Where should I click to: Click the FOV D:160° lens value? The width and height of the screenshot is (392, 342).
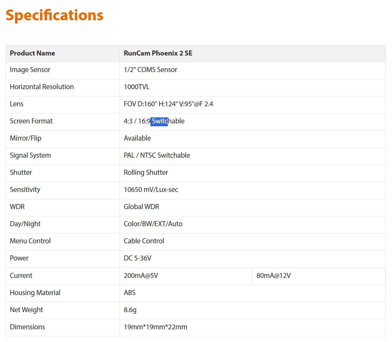tap(168, 104)
